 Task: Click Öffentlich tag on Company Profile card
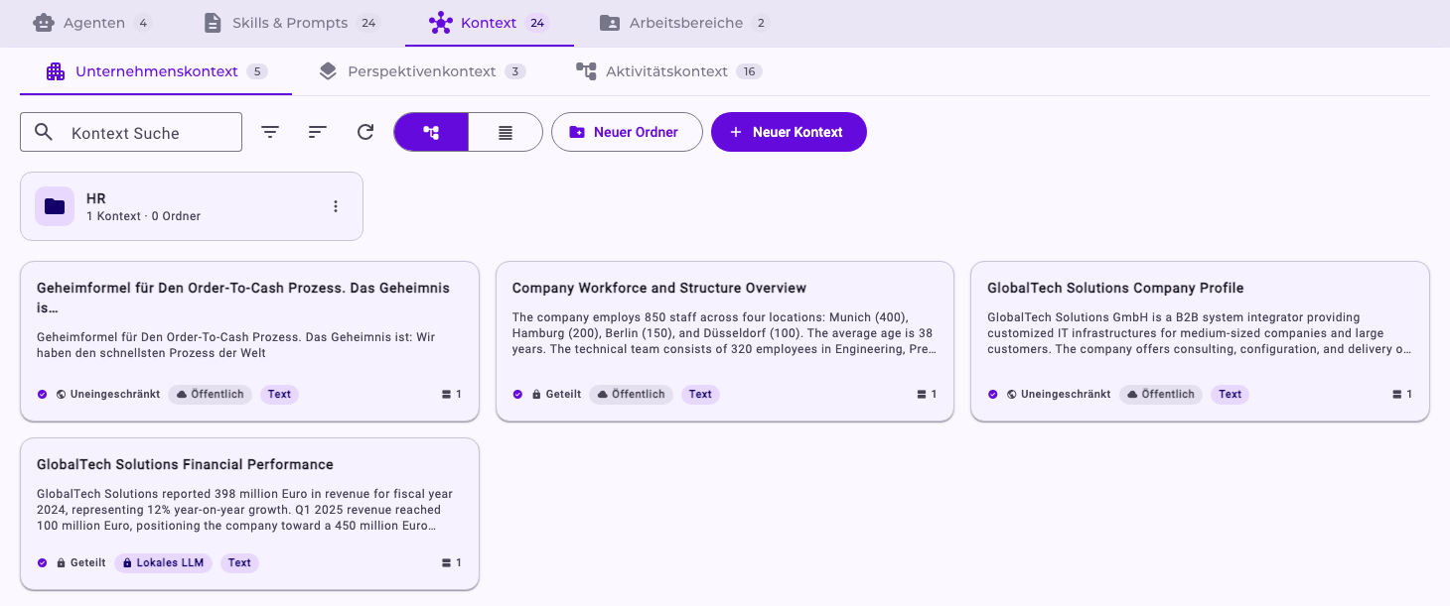[1161, 394]
